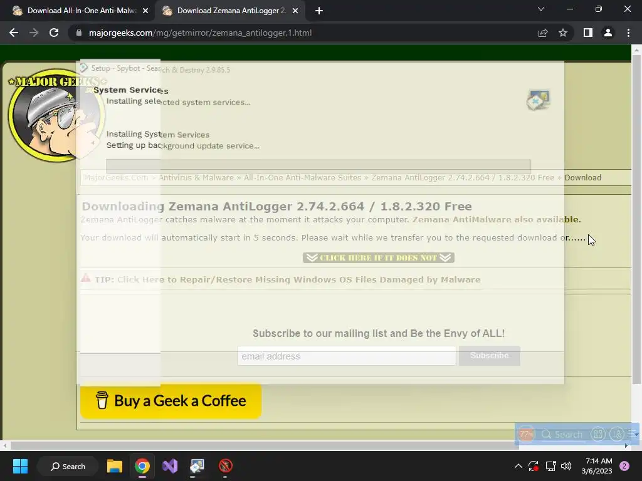This screenshot has width=642, height=481.
Task: Toggle Chrome side panel
Action: [x=588, y=33]
